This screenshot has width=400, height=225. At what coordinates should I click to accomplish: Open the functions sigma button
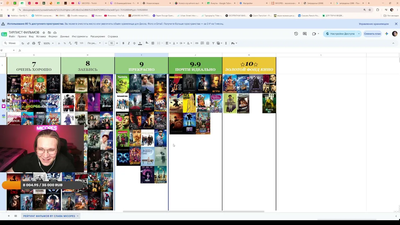tap(226, 43)
